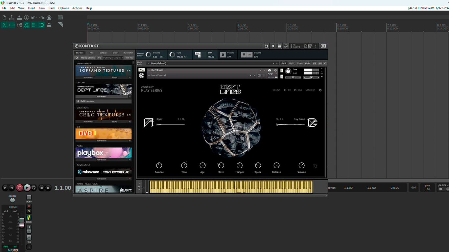The image size is (449, 252).
Task: Toggle auto-crossfade button in REAPER toolbar
Action: [4, 25]
